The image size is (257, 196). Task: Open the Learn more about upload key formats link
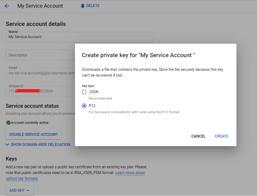pyautogui.click(x=130, y=173)
